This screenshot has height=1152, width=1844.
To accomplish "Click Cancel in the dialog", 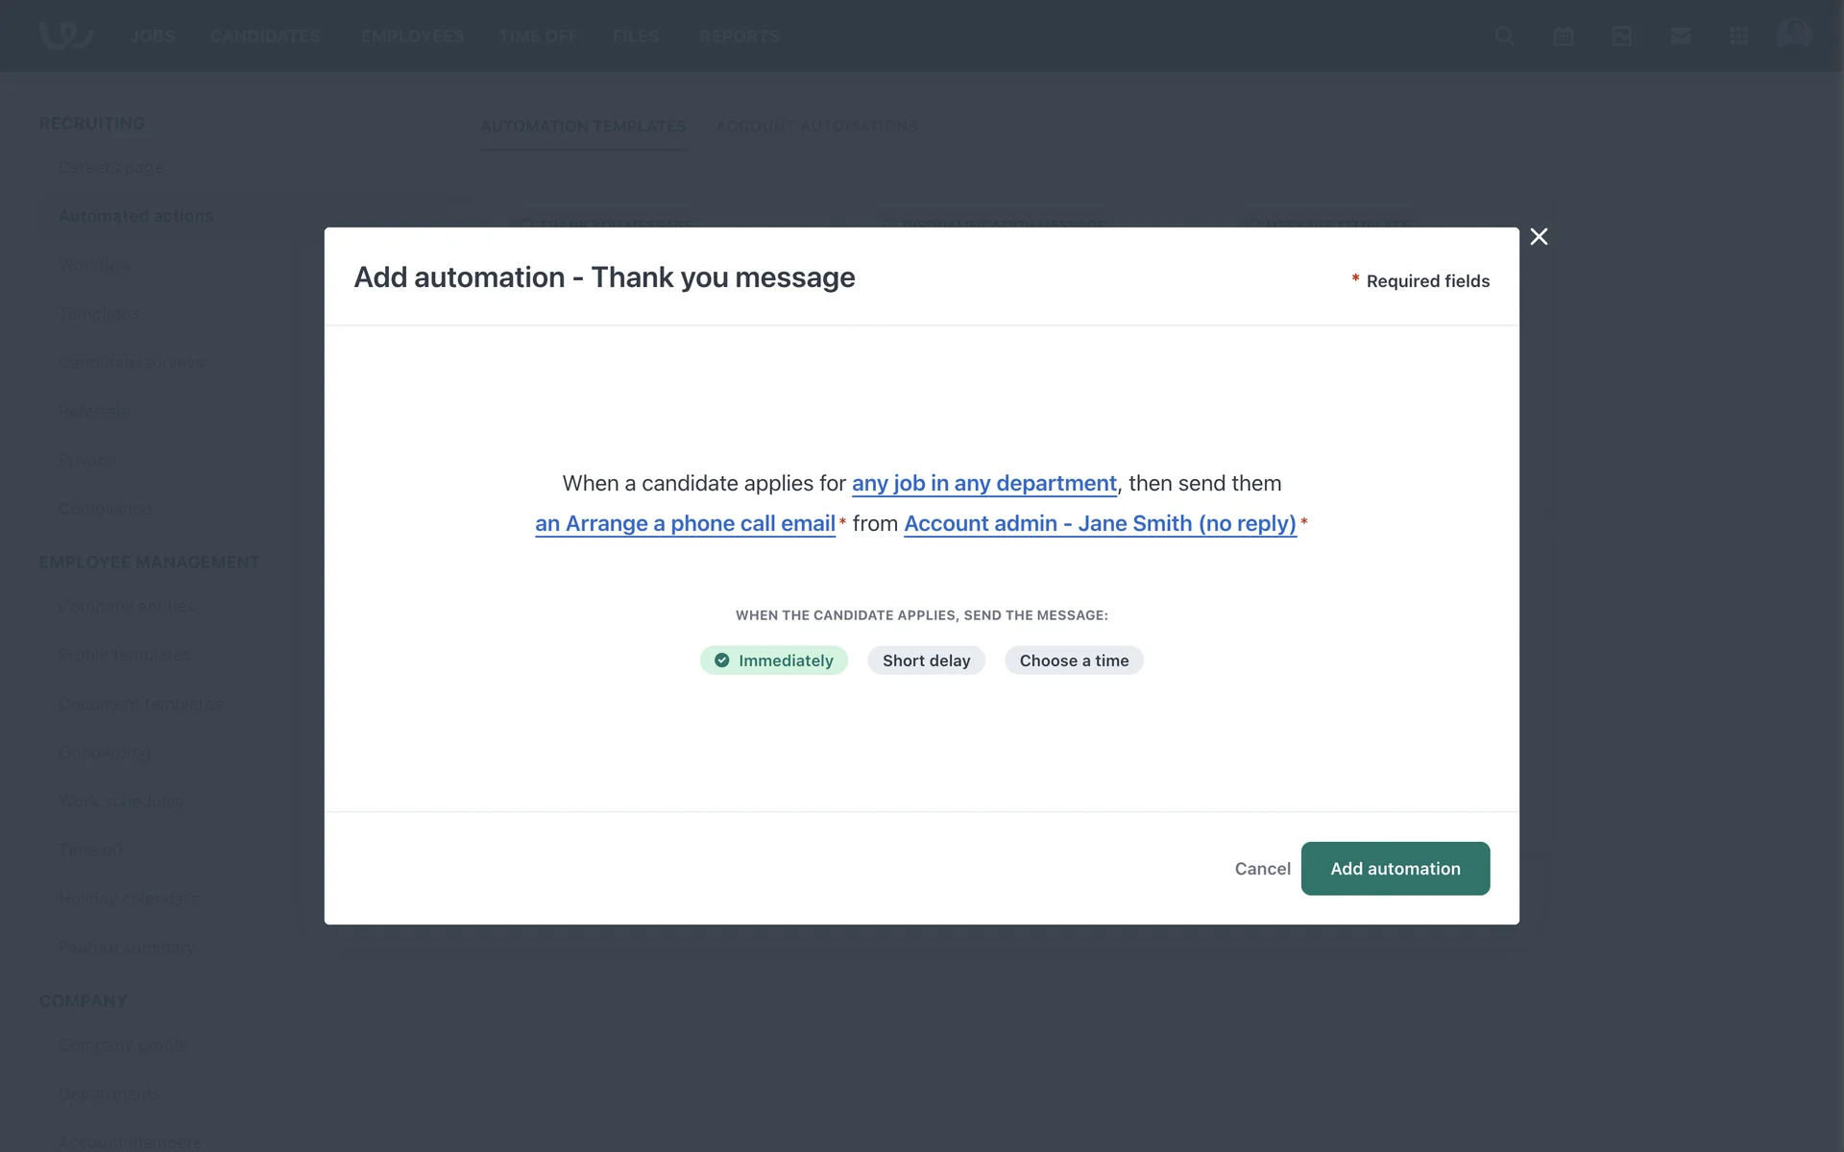I will 1262,869.
